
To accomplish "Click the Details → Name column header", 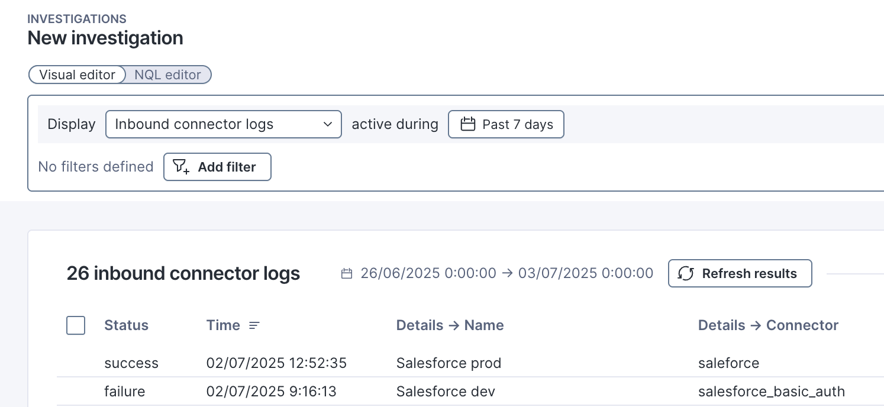I will [450, 325].
